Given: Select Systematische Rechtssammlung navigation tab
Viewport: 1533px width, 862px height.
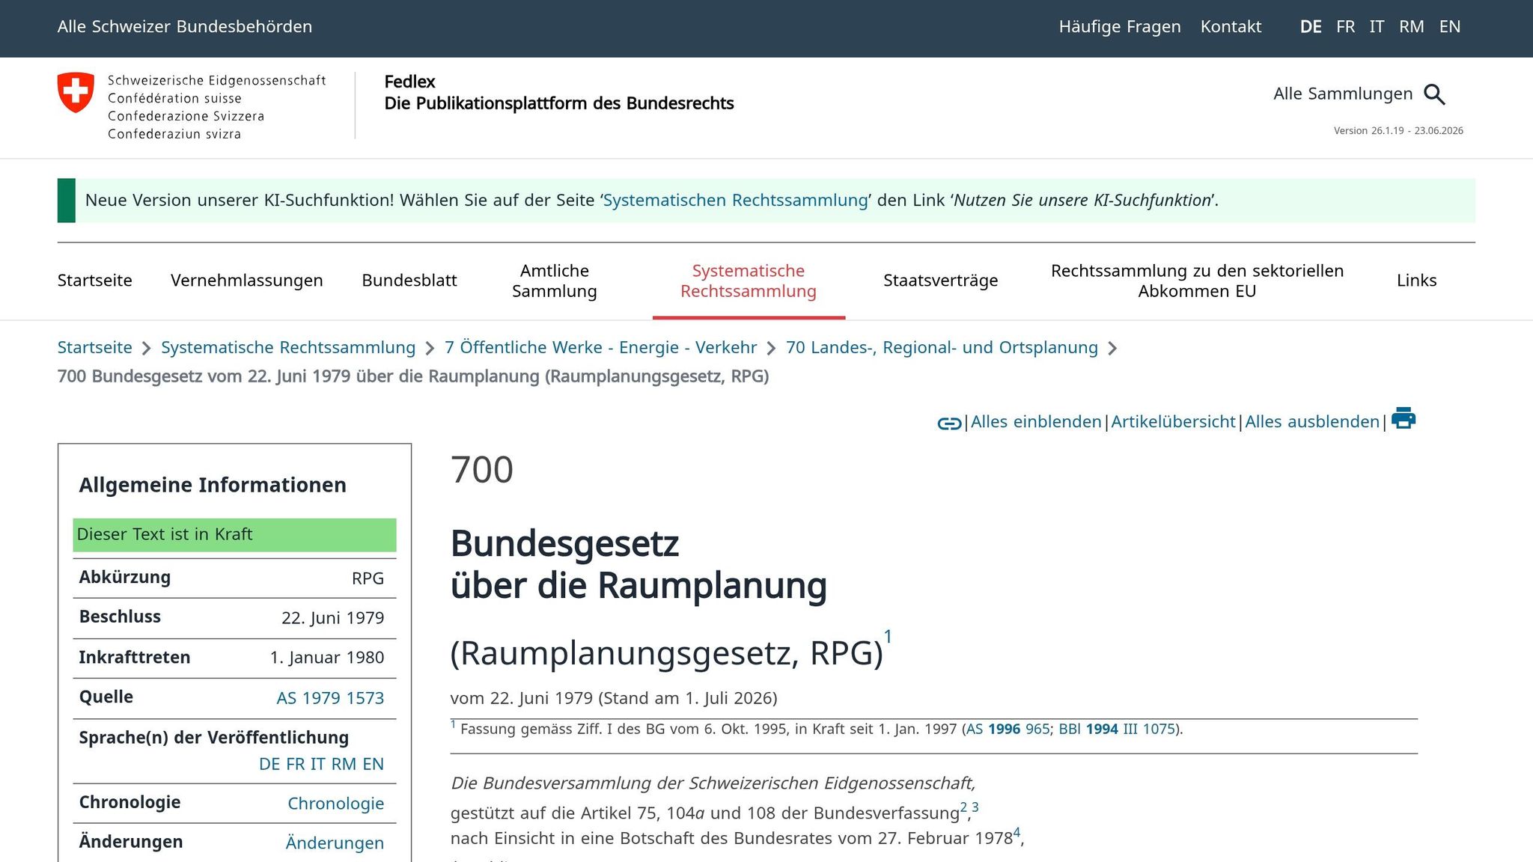Looking at the screenshot, I should tap(749, 281).
